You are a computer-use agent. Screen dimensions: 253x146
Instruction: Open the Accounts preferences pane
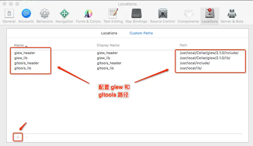26,16
